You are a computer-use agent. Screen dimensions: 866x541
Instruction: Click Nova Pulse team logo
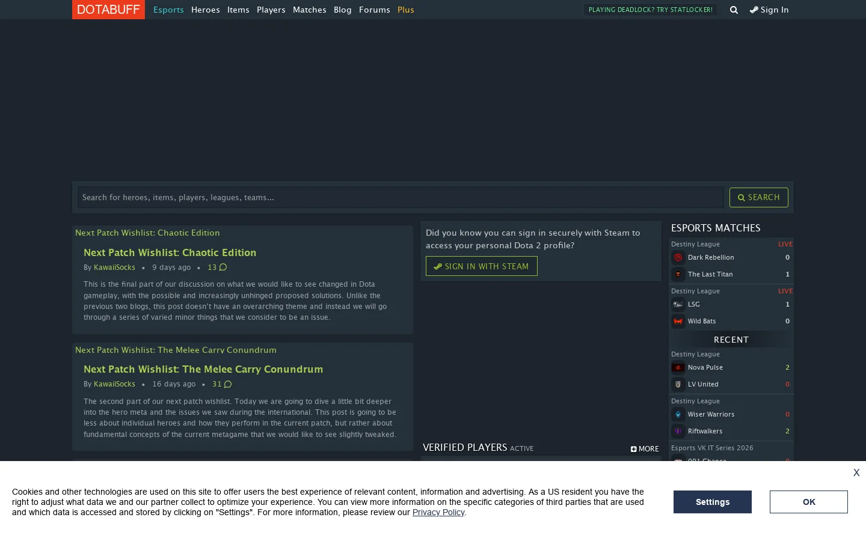[x=678, y=367]
